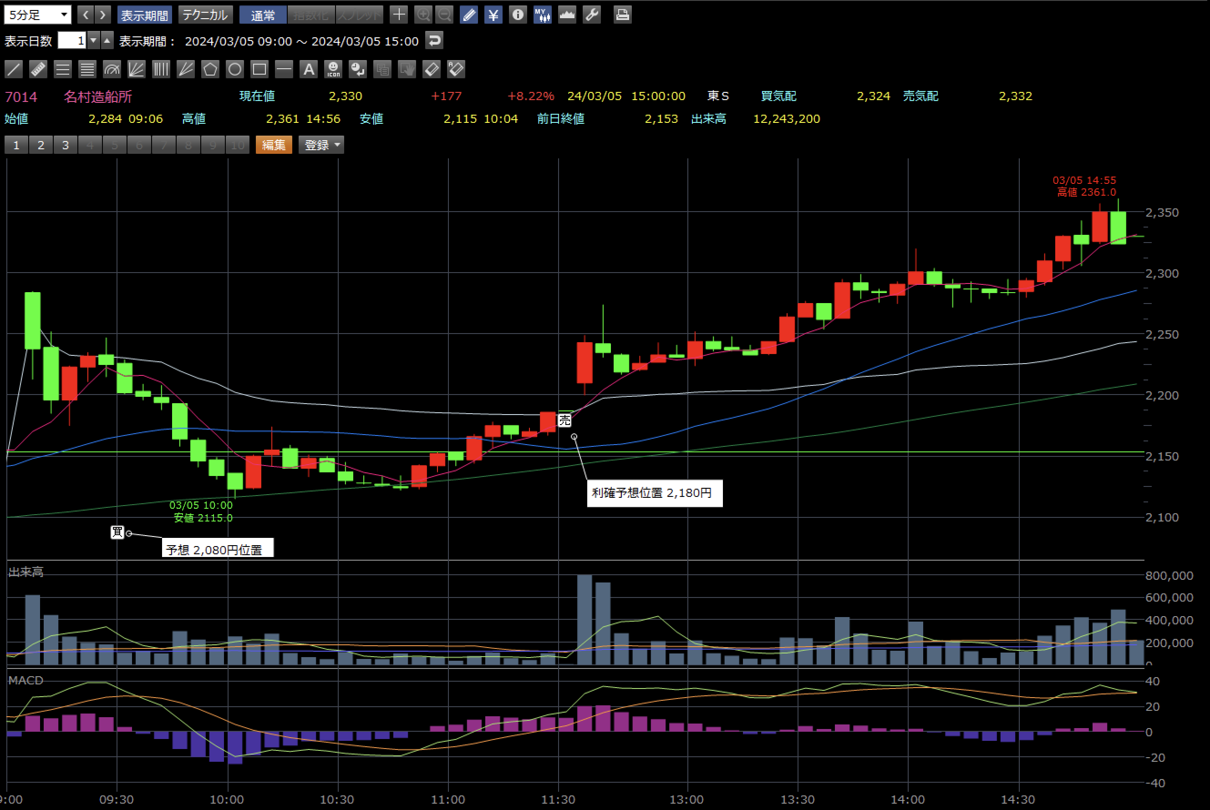This screenshot has width=1210, height=810.
Task: Open the print chart icon
Action: 623,15
